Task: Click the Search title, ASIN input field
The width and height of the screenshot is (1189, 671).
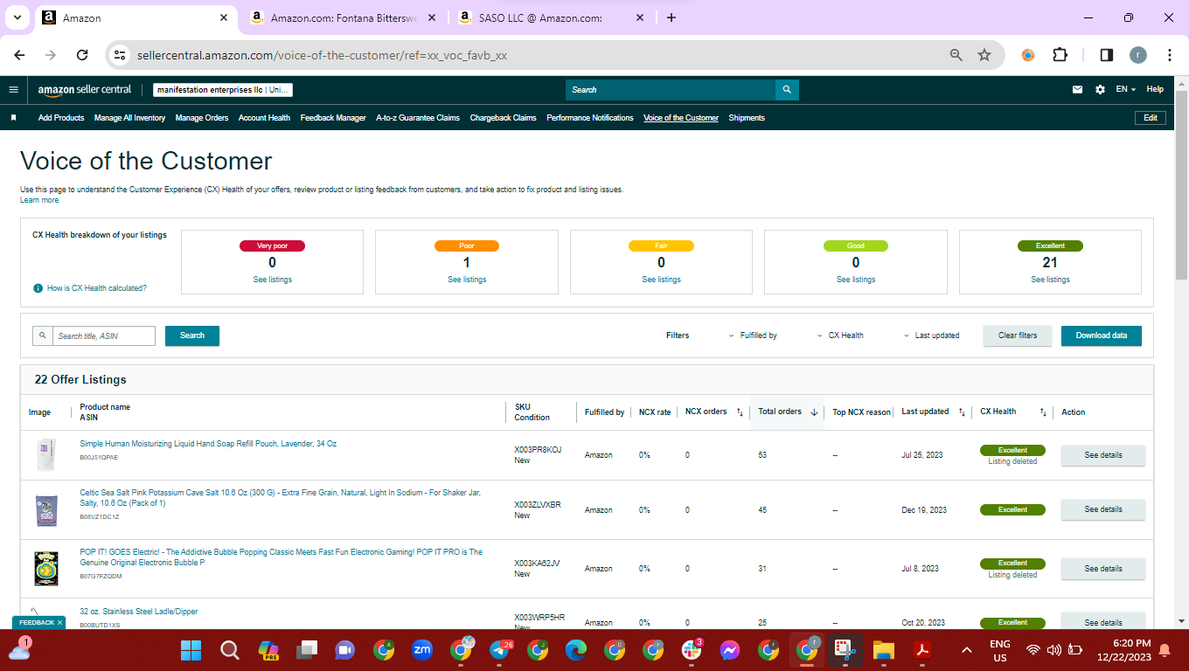Action: coord(105,335)
